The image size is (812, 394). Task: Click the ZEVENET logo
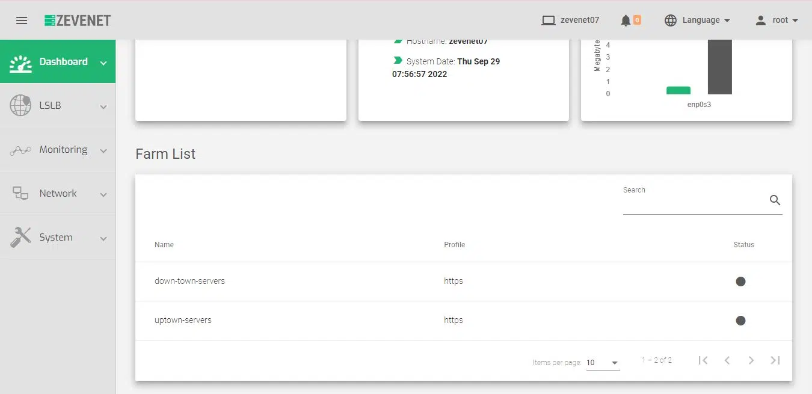click(x=78, y=20)
